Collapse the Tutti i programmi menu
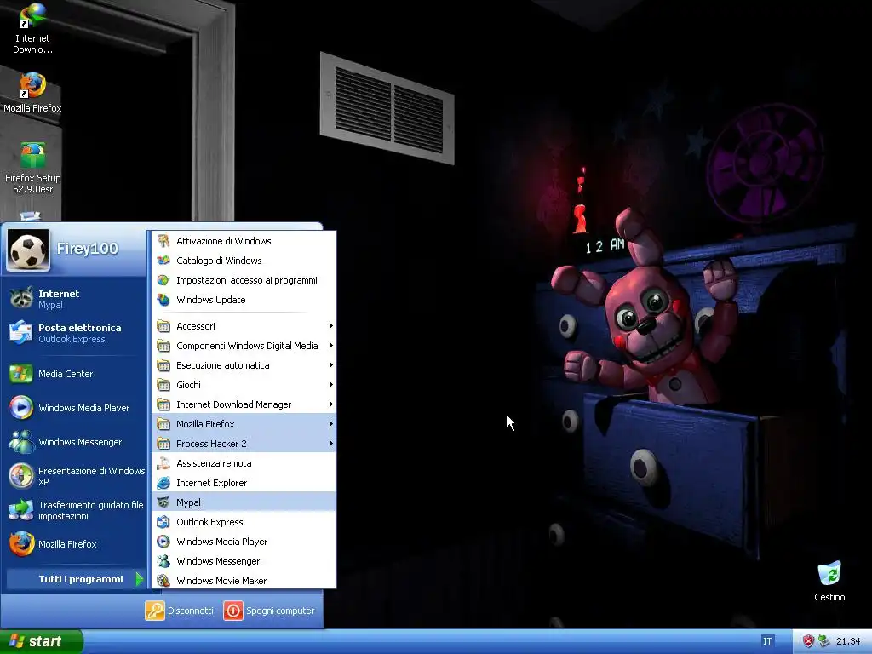Image resolution: width=872 pixels, height=654 pixels. [76, 579]
